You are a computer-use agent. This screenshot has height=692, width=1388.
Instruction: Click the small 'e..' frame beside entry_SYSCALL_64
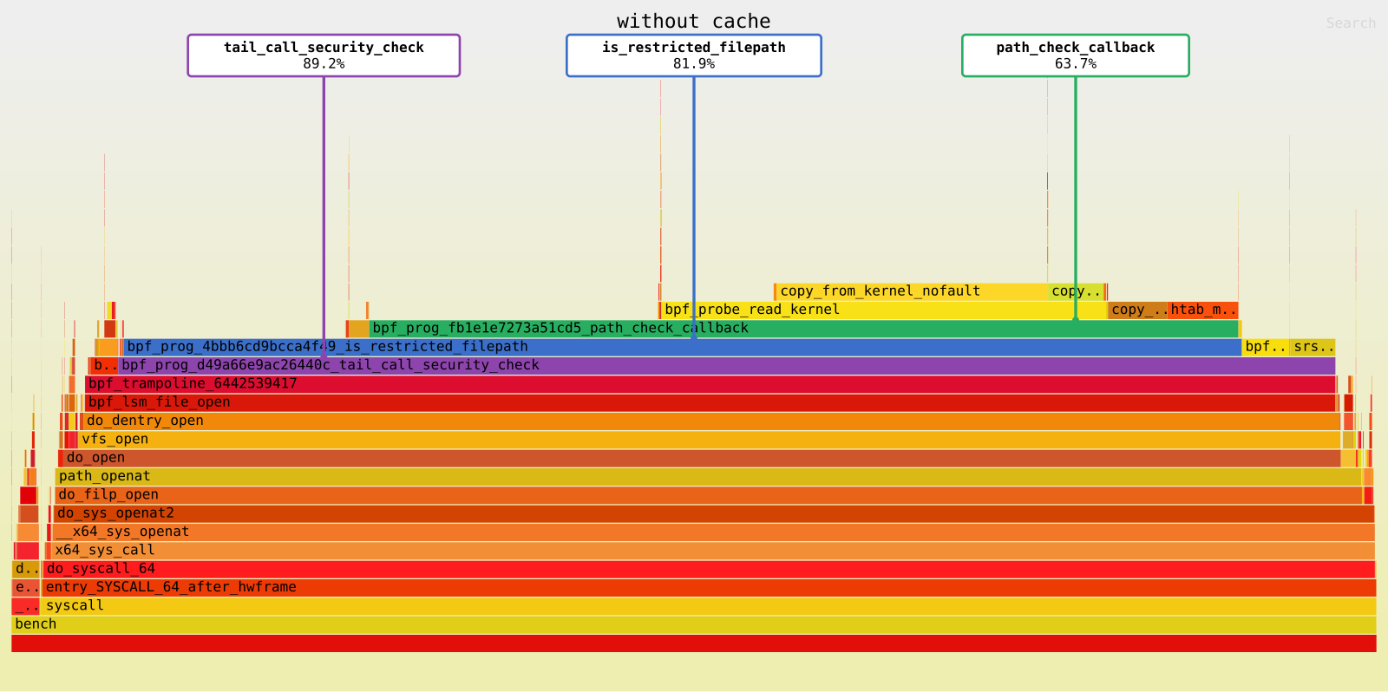[x=25, y=587]
